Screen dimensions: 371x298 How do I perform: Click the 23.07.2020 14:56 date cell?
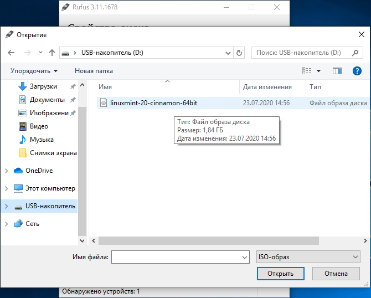point(266,103)
